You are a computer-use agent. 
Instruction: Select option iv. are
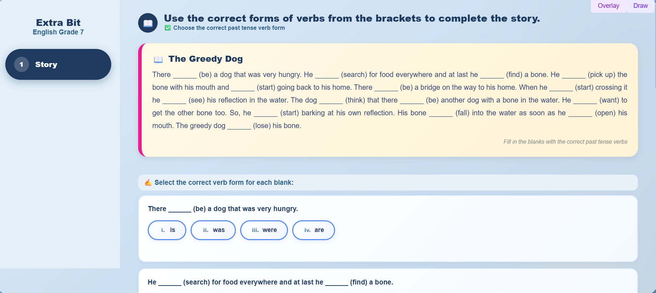313,230
